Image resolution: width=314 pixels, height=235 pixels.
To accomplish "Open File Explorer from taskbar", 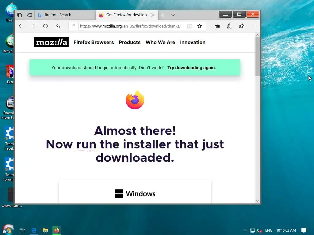I will 45,230.
